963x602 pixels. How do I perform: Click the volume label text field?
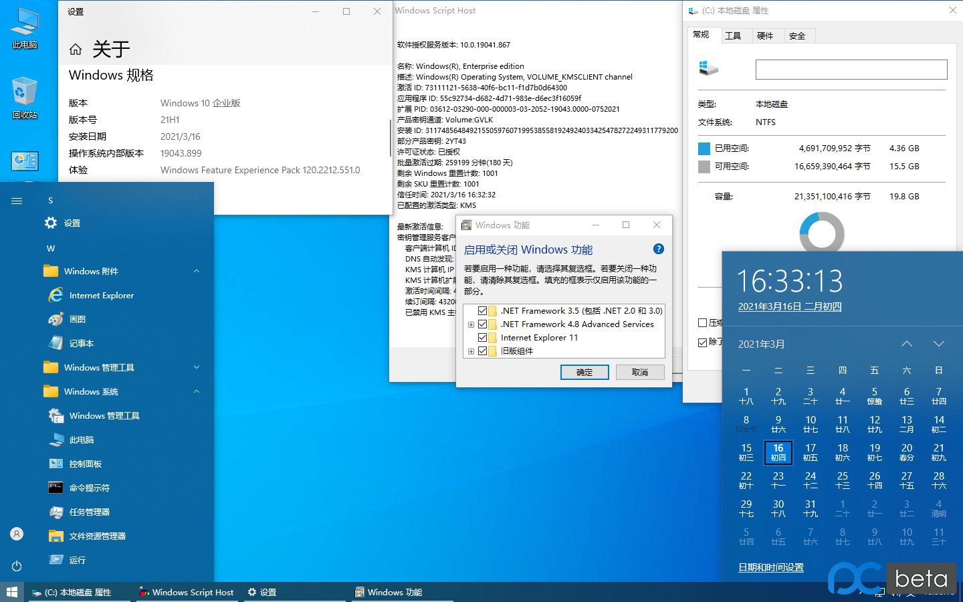tap(851, 70)
